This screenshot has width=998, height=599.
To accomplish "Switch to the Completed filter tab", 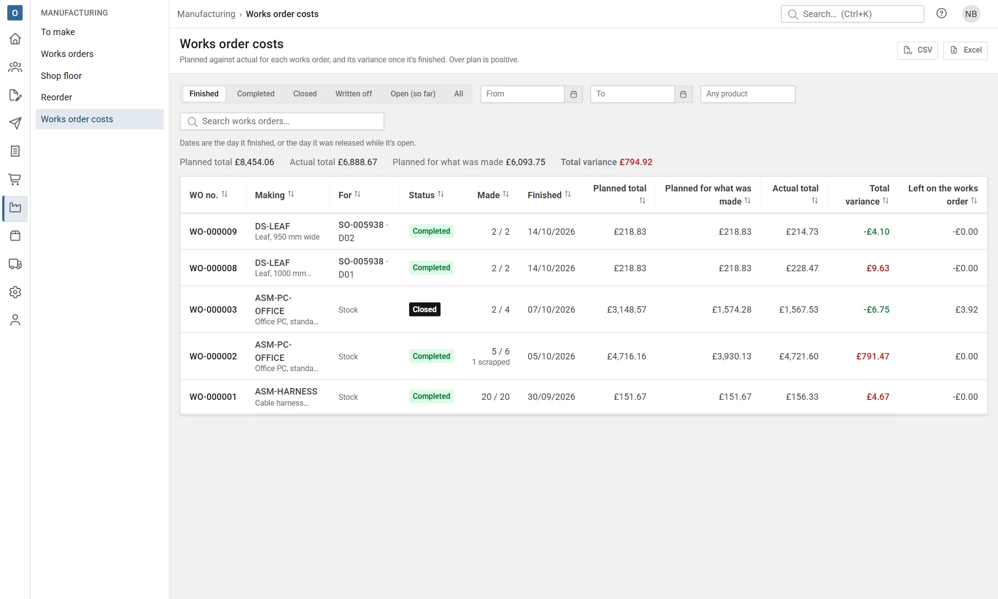I will pyautogui.click(x=256, y=94).
